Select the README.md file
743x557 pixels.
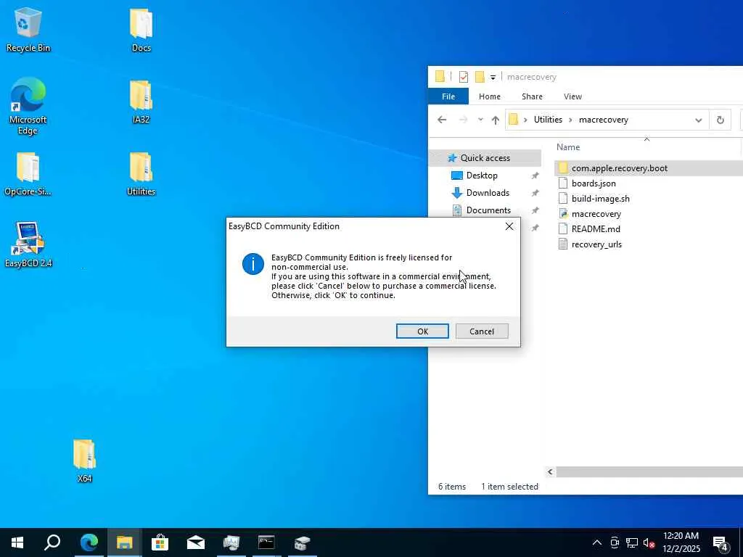(589, 228)
